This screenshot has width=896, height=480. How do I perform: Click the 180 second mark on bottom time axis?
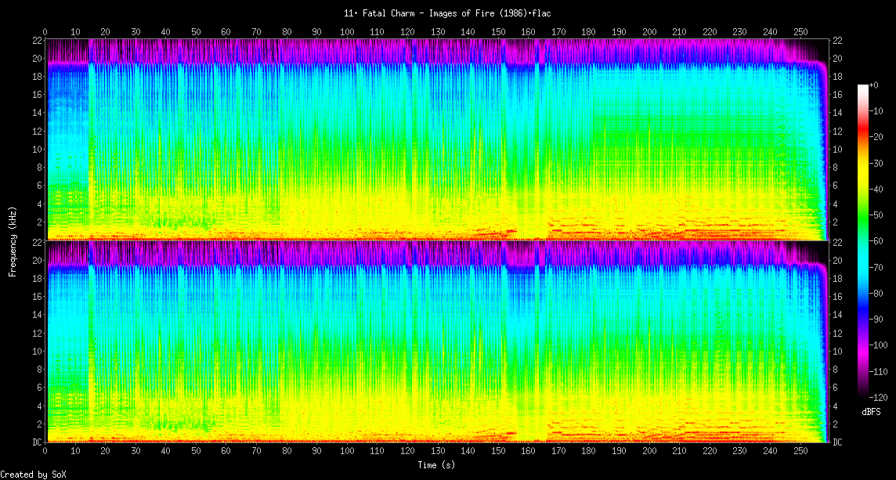589,451
